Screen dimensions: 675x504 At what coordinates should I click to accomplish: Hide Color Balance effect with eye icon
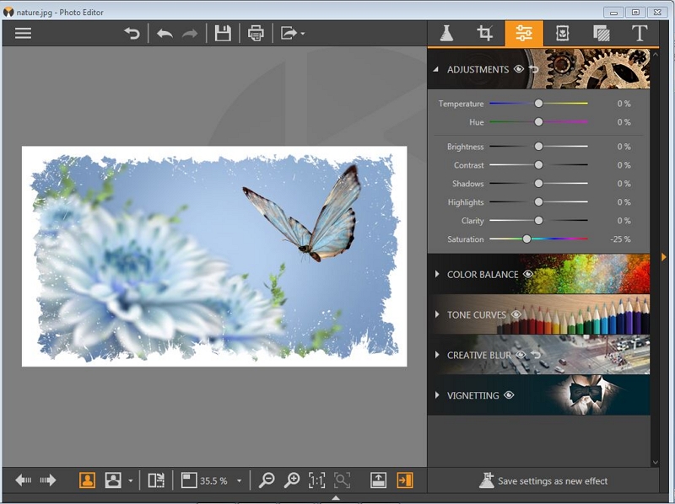[x=528, y=274]
